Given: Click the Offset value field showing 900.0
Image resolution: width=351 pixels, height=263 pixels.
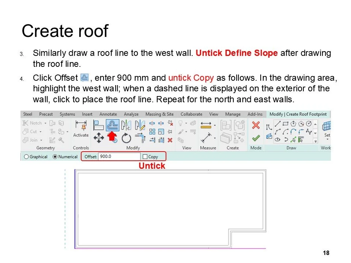Looking at the screenshot, I should click(119, 157).
